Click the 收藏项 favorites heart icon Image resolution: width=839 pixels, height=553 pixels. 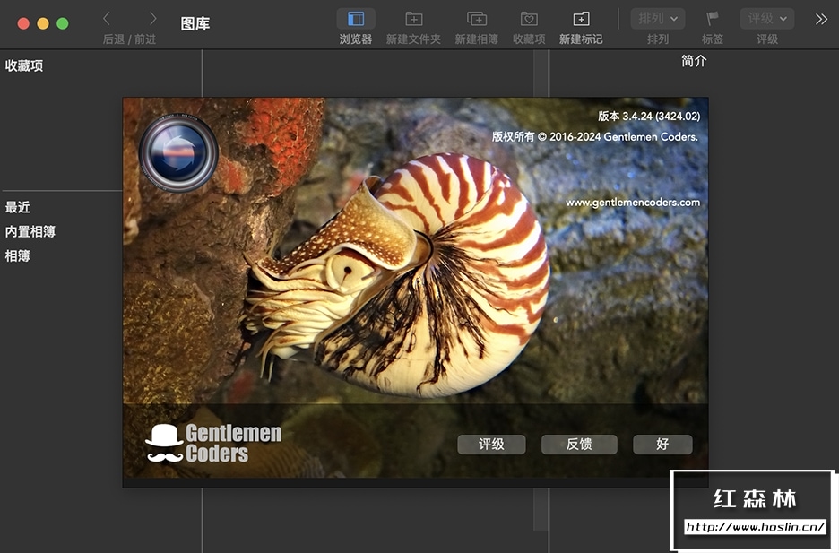coord(529,19)
